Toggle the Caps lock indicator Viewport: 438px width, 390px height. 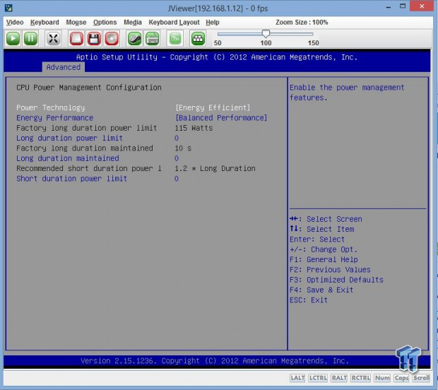pos(401,378)
